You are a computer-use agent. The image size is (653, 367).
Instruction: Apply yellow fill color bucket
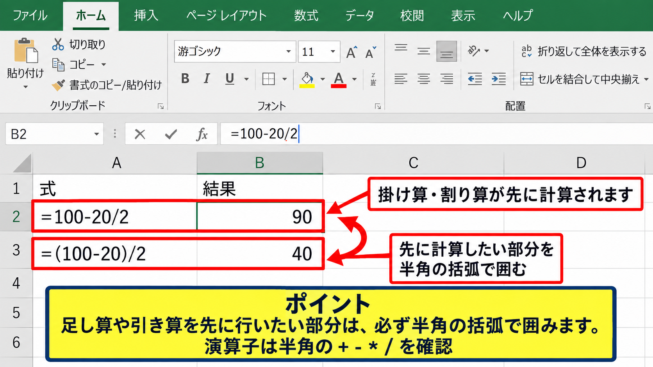pos(307,80)
